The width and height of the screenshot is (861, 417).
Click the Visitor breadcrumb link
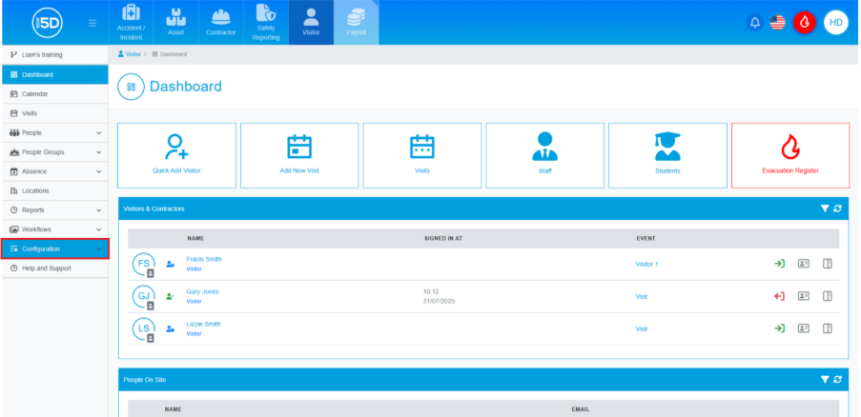(130, 54)
